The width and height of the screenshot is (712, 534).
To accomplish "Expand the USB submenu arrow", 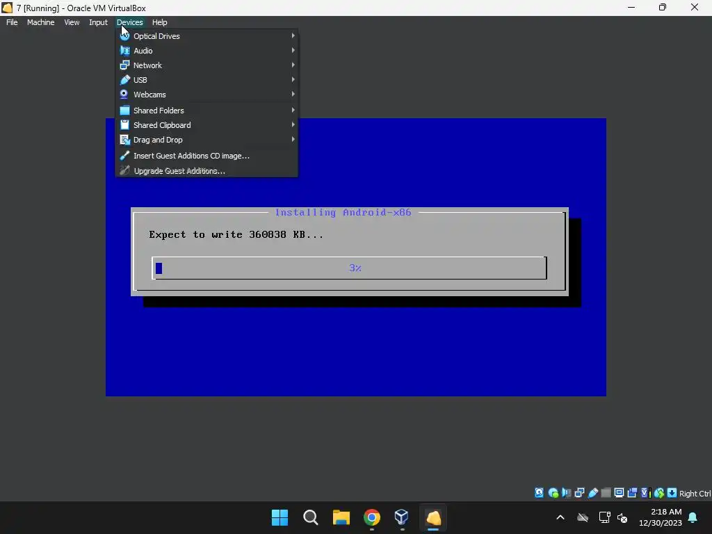I will [x=293, y=79].
